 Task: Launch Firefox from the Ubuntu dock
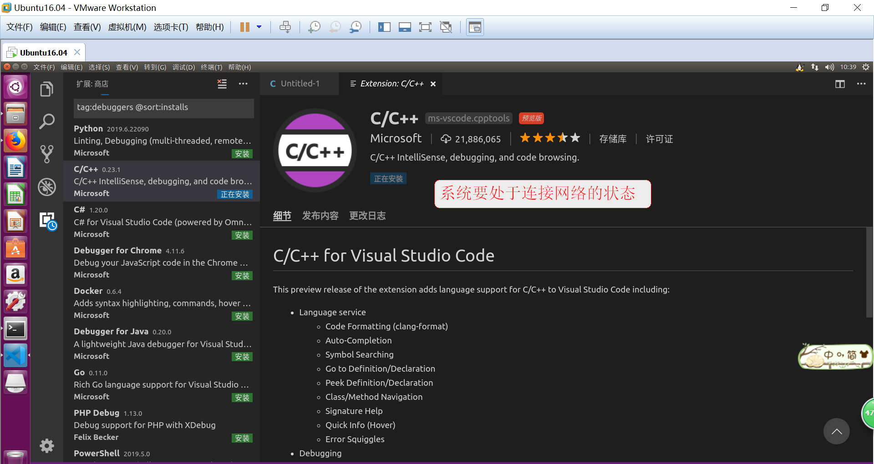click(x=15, y=141)
